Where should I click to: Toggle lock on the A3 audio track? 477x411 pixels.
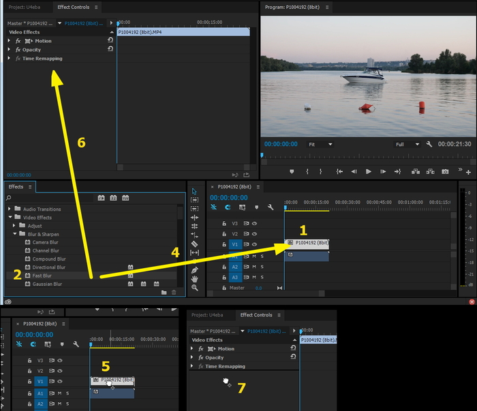click(224, 277)
